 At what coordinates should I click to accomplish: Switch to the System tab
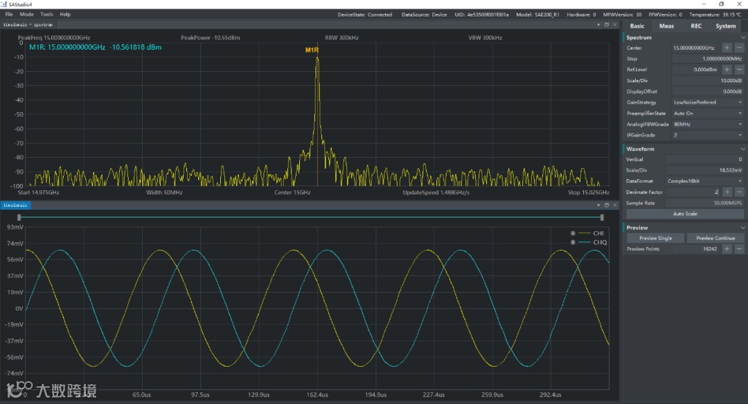[x=726, y=26]
